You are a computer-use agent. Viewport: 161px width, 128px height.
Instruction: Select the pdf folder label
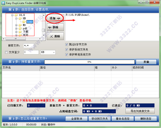(x=25, y=28)
